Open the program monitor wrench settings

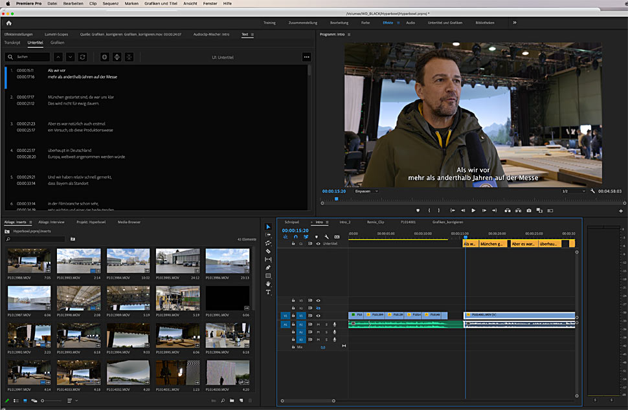click(x=592, y=191)
